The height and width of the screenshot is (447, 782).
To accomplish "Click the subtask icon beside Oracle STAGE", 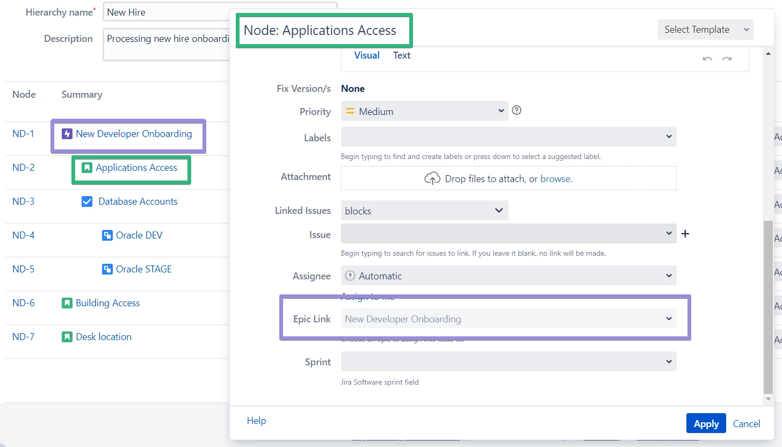I will pyautogui.click(x=107, y=269).
